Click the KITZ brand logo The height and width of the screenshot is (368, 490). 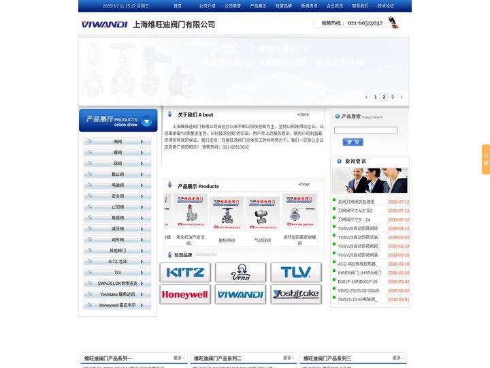point(185,273)
